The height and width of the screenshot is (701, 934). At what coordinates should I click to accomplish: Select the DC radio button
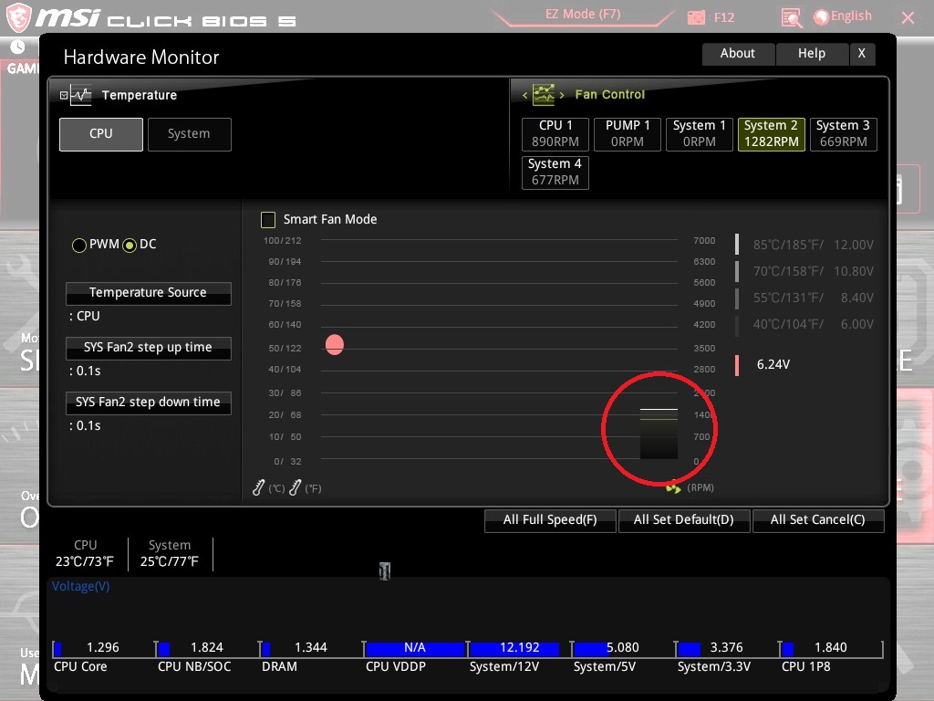pos(130,245)
